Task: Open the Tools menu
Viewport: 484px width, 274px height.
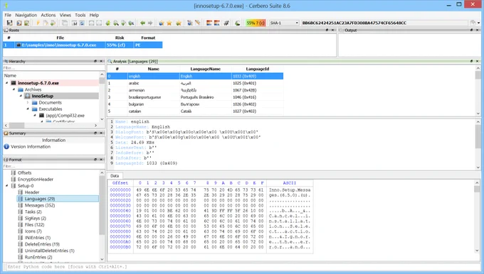Action: click(80, 15)
